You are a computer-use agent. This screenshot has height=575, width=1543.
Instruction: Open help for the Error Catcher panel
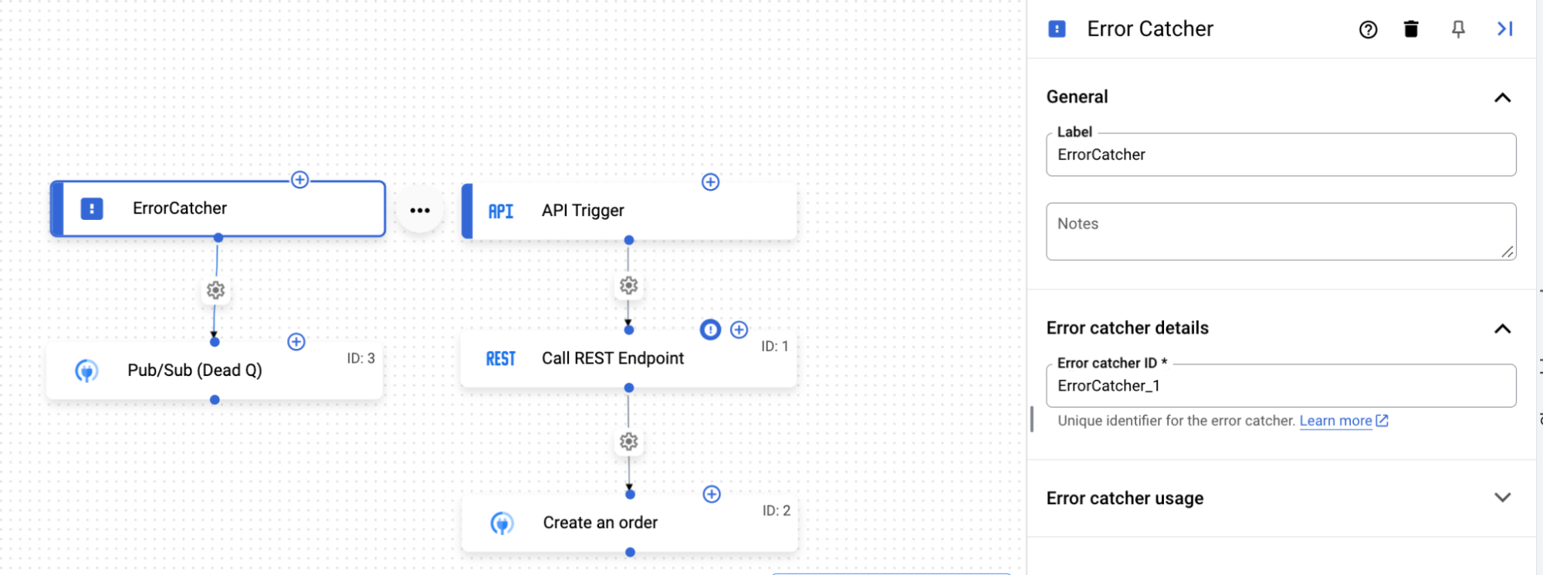point(1368,29)
